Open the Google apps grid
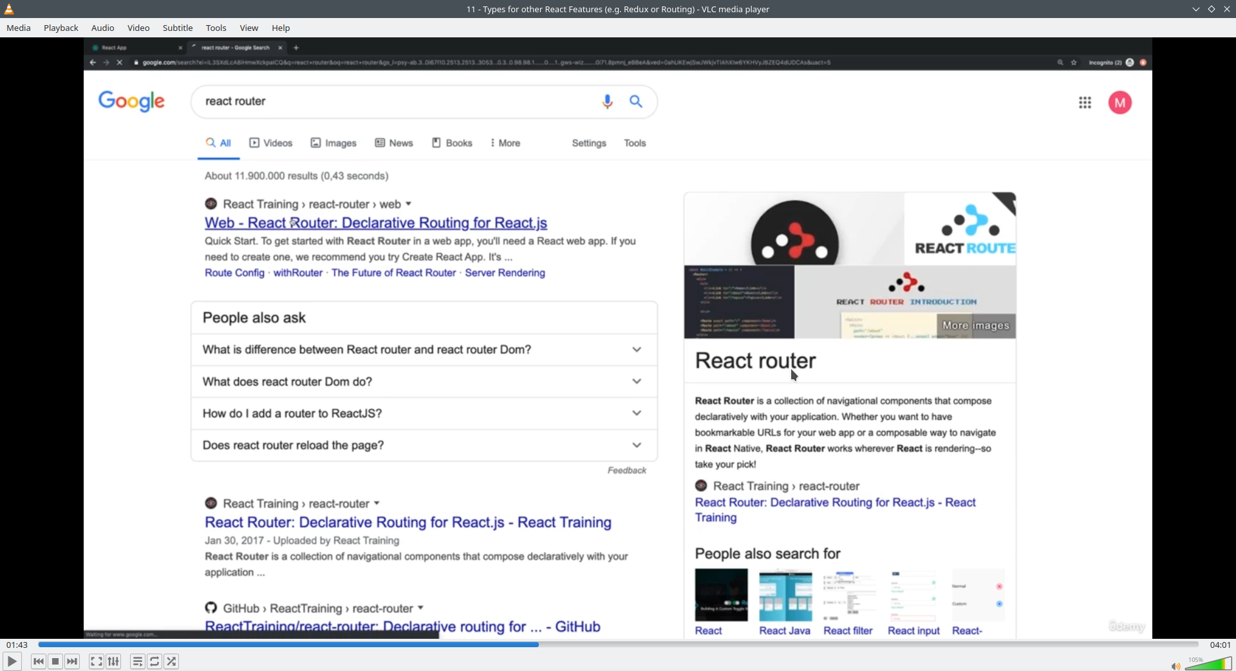This screenshot has width=1236, height=671. click(1085, 103)
